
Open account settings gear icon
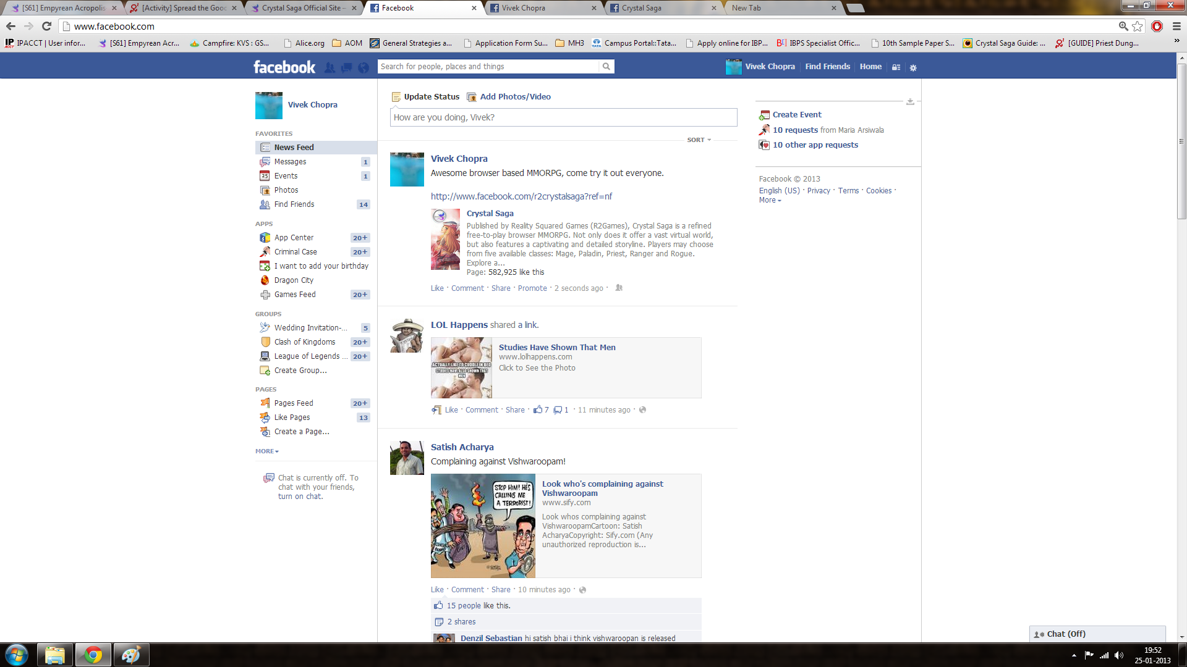point(913,67)
